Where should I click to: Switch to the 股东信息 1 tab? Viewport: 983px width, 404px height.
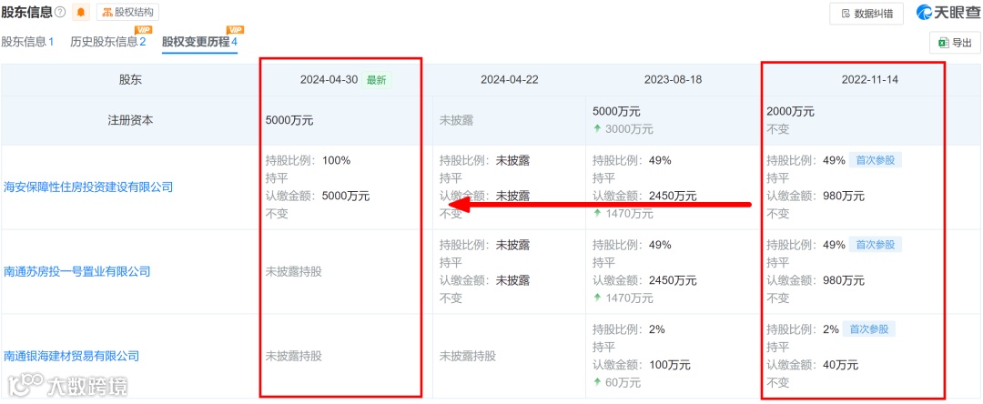tap(27, 42)
